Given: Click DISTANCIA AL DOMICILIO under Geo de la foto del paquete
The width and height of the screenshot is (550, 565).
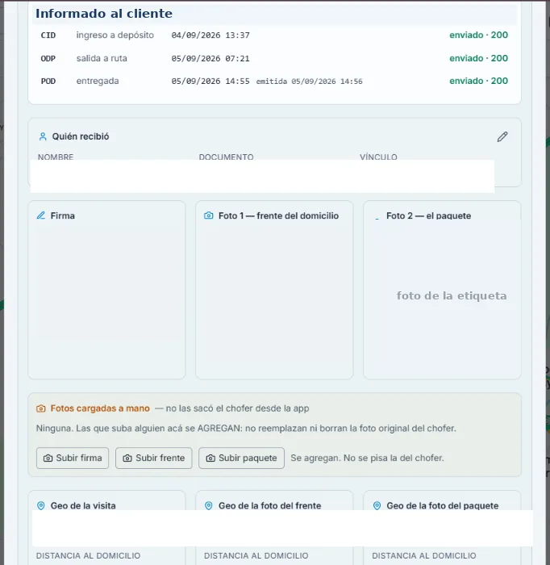Looking at the screenshot, I should tap(424, 555).
